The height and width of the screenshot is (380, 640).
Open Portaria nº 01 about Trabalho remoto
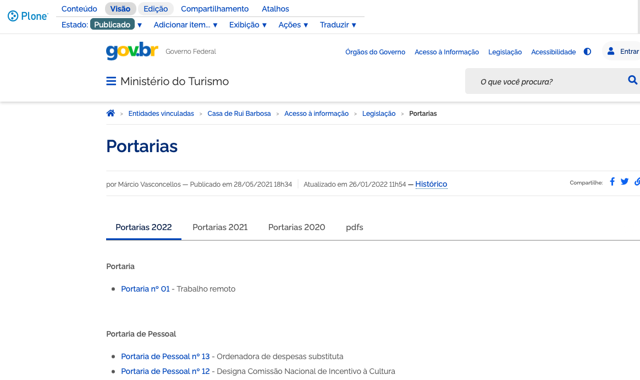coord(145,288)
